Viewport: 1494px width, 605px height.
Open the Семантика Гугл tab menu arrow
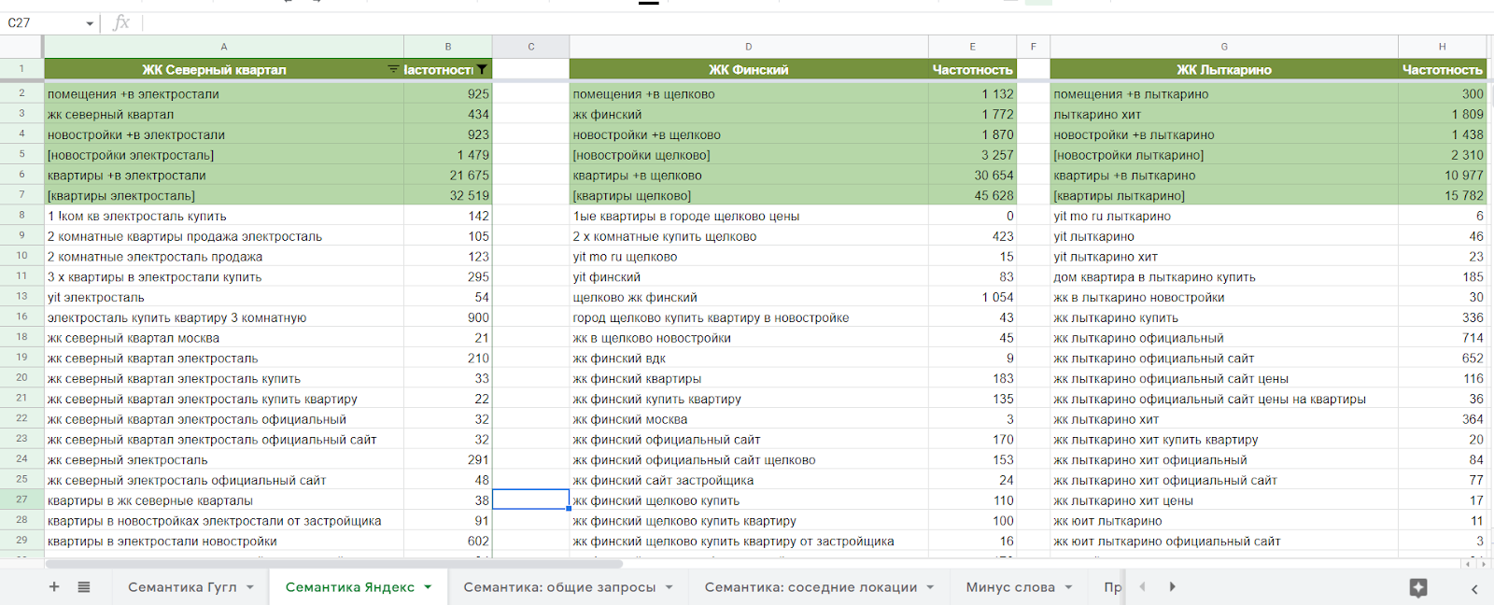[x=250, y=587]
